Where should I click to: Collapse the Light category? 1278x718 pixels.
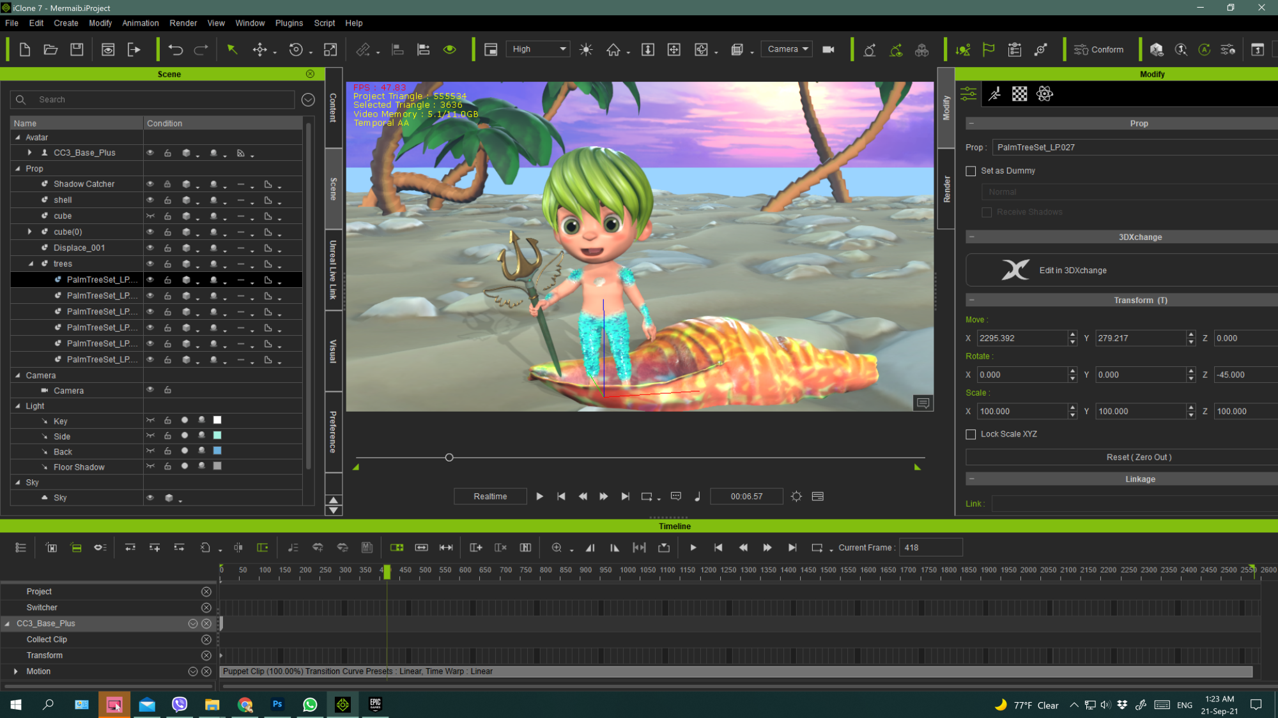click(x=18, y=406)
